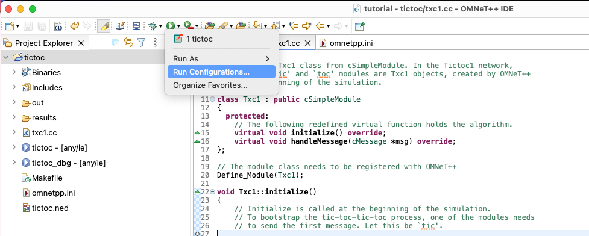Collapse all in Project Explorer
The width and height of the screenshot is (589, 236).
click(x=116, y=43)
